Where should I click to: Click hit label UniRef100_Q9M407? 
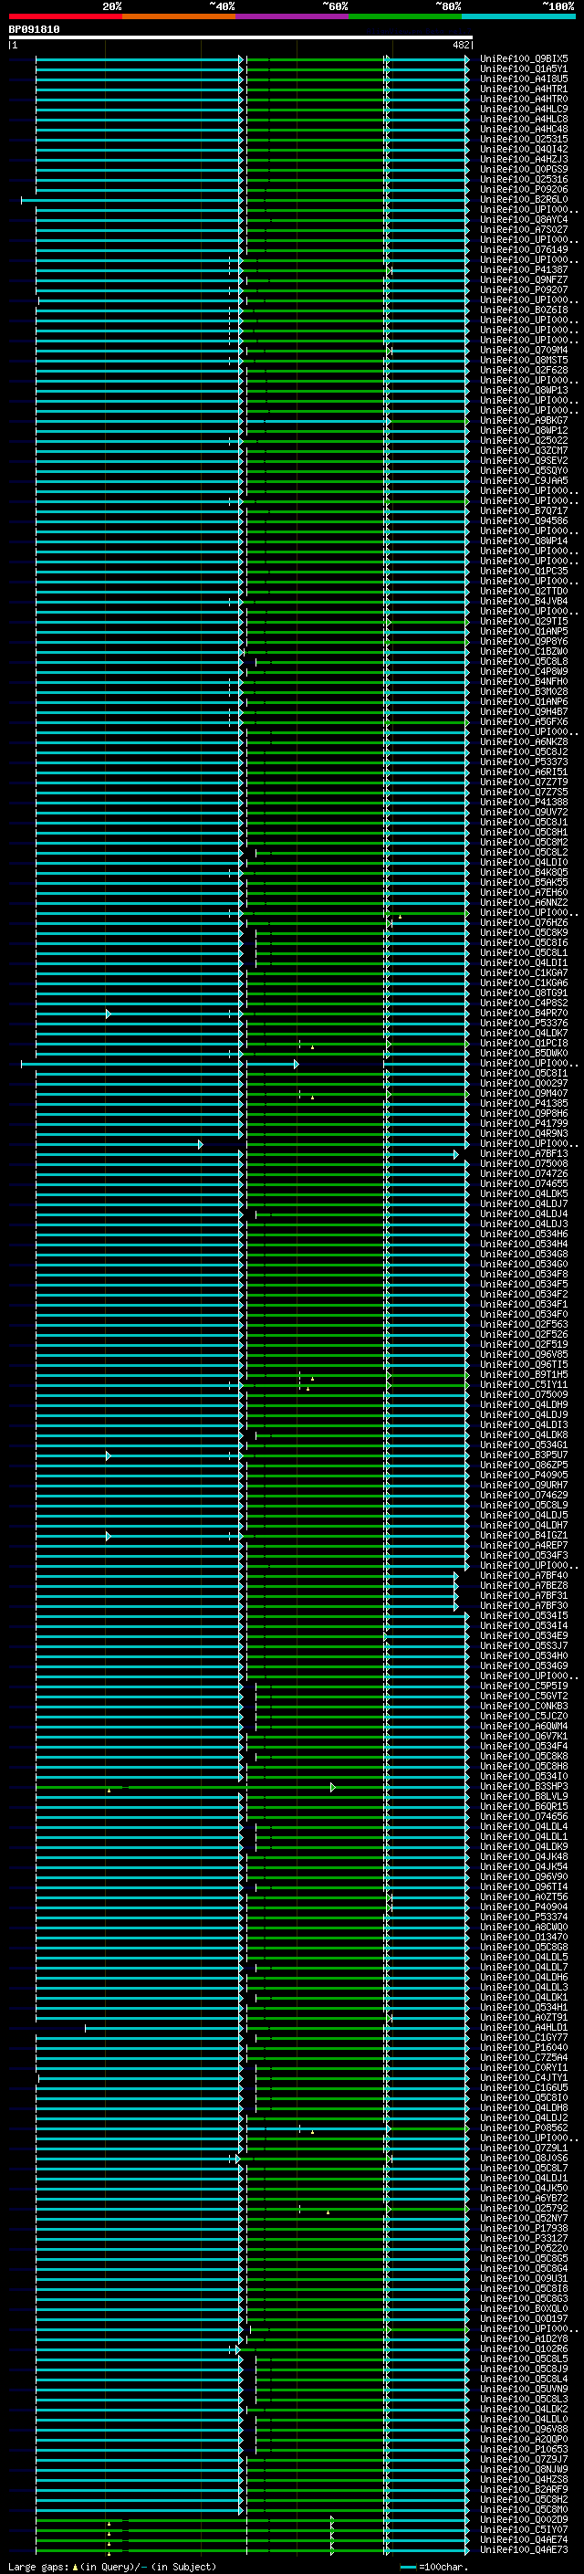(x=524, y=1093)
